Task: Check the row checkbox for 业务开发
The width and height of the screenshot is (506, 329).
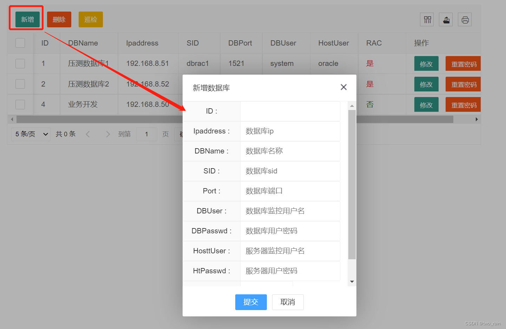Action: 20,104
